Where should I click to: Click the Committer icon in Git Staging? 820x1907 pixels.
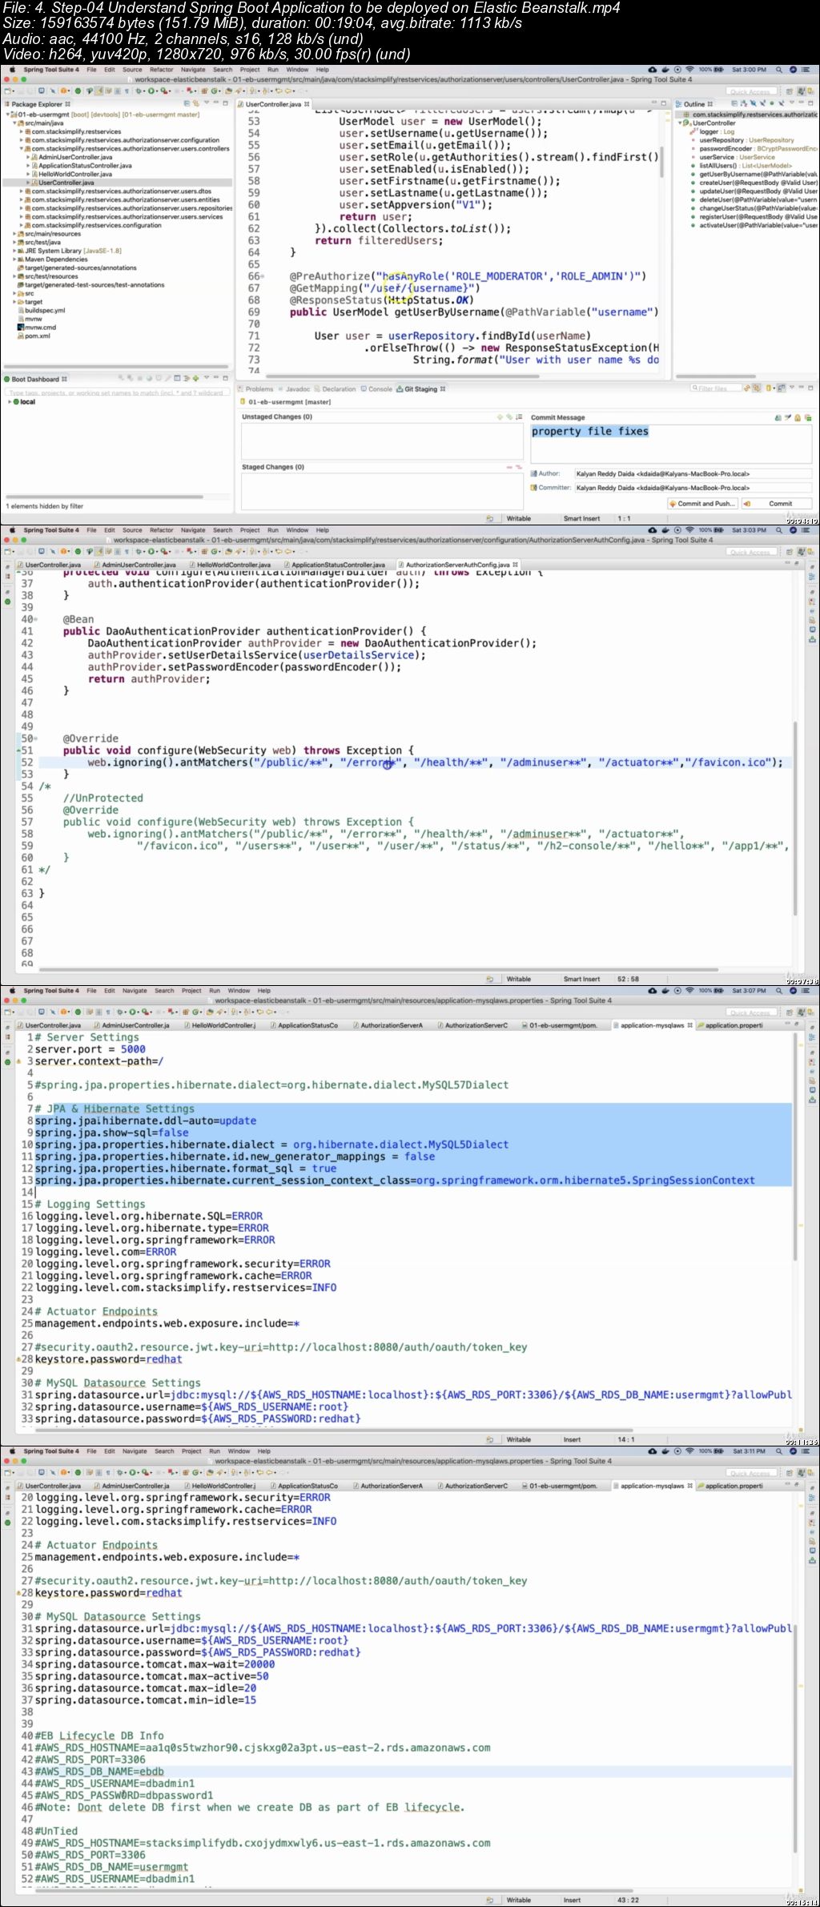coord(533,487)
